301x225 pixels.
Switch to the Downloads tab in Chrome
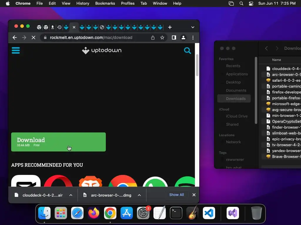point(52,27)
